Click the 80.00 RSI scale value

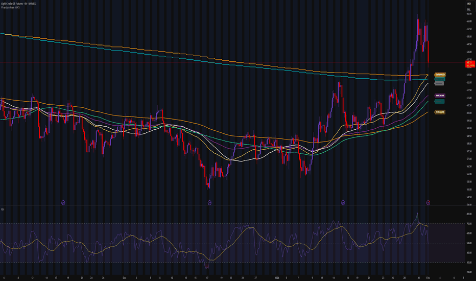[x=469, y=214]
